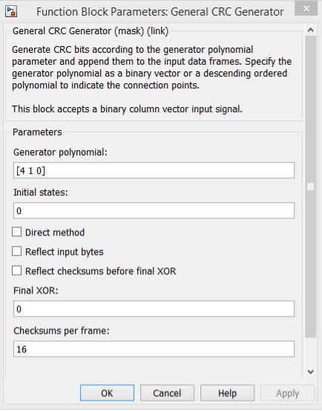The width and height of the screenshot is (322, 411).
Task: Click the vertical scrollbar thumb
Action: tap(310, 187)
